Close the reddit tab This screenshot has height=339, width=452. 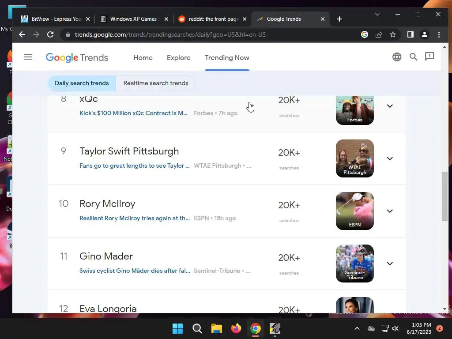point(245,19)
